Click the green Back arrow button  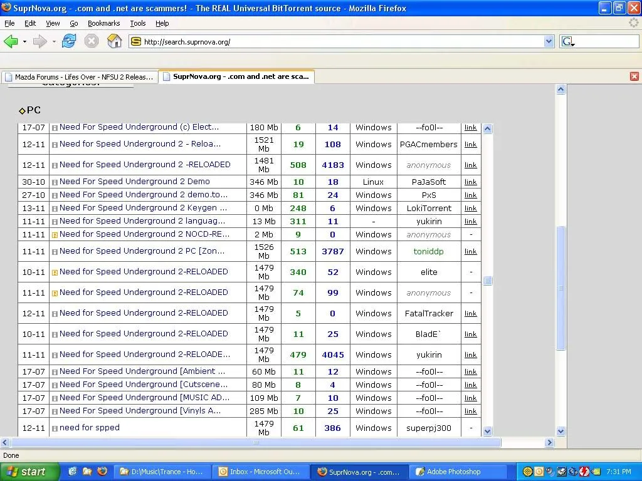(x=11, y=41)
